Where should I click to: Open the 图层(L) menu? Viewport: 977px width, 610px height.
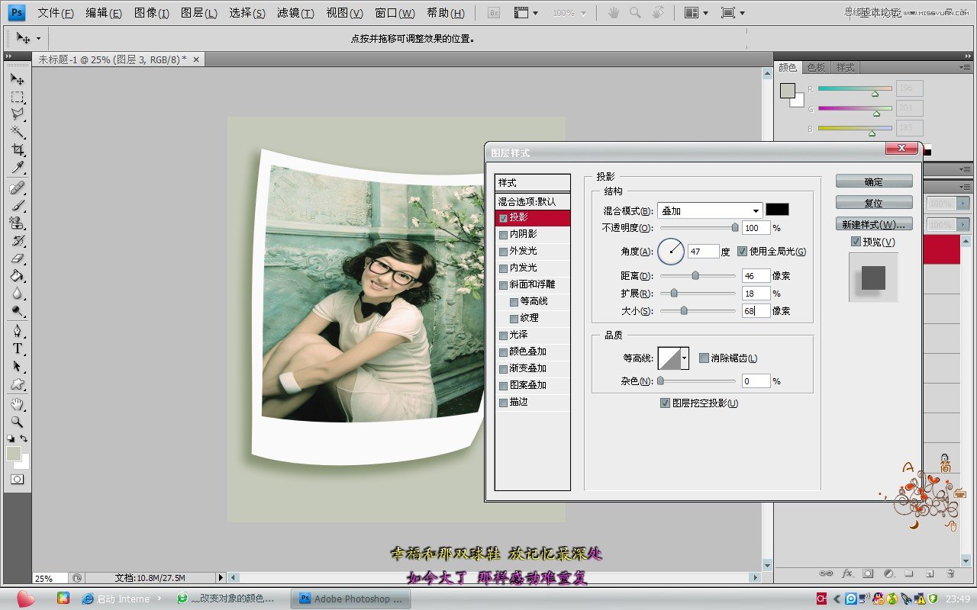point(199,13)
